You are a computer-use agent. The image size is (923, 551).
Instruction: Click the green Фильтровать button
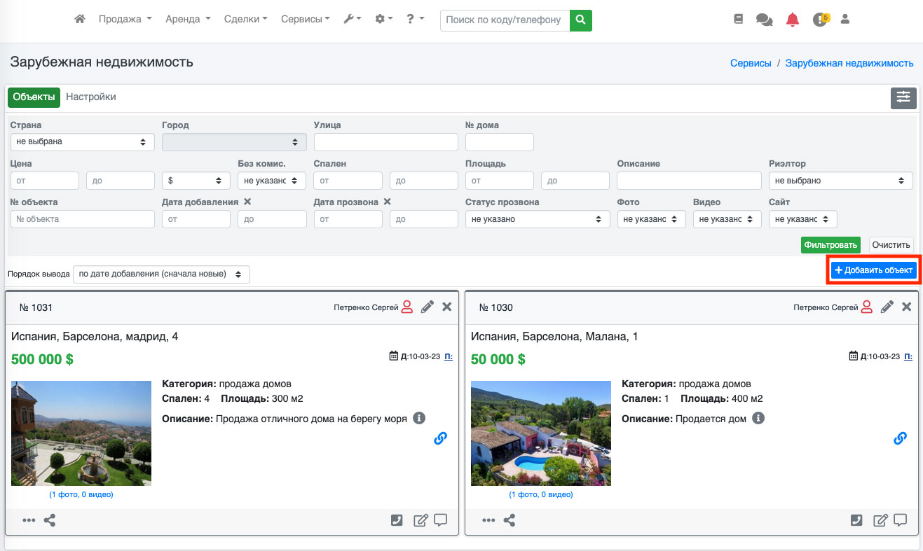[830, 244]
